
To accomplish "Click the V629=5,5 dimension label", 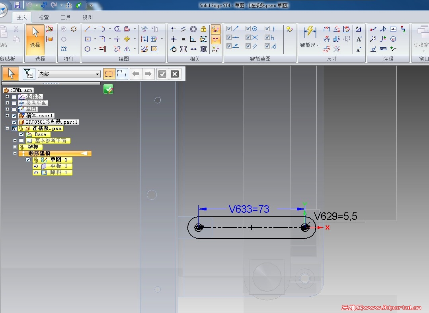I will pos(335,216).
